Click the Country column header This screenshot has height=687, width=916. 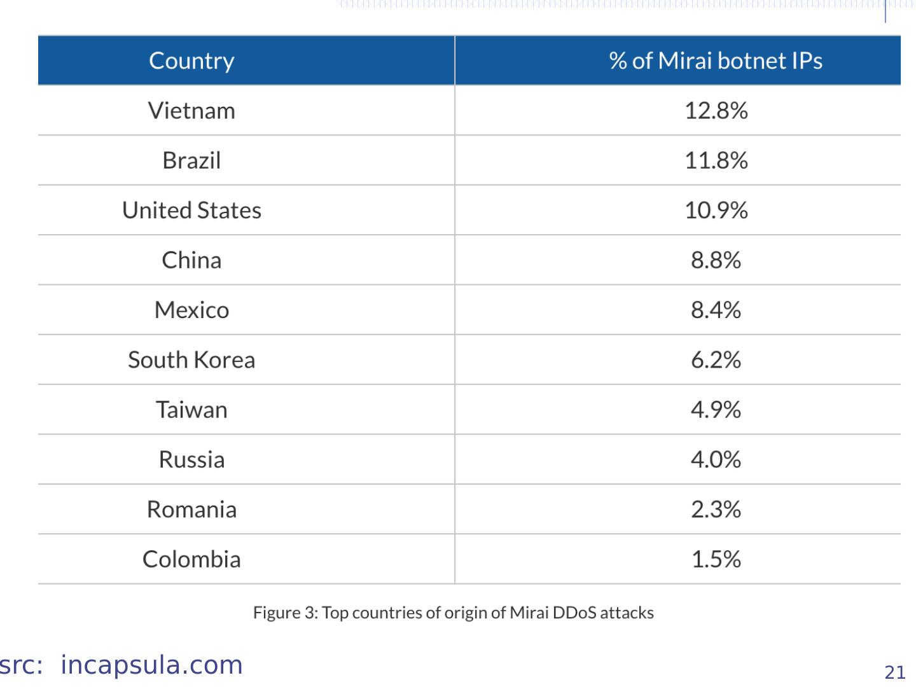(191, 60)
